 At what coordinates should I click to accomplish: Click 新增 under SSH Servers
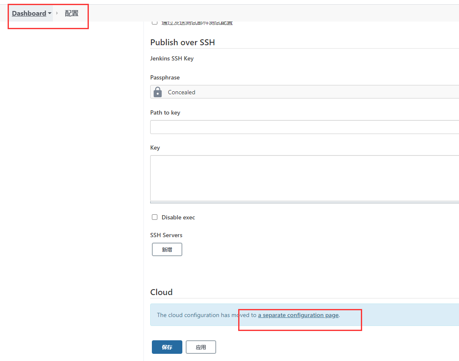[x=167, y=249]
